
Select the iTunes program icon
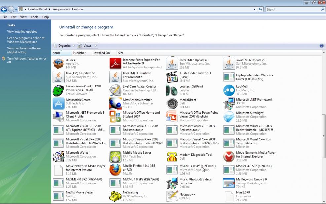[58, 64]
